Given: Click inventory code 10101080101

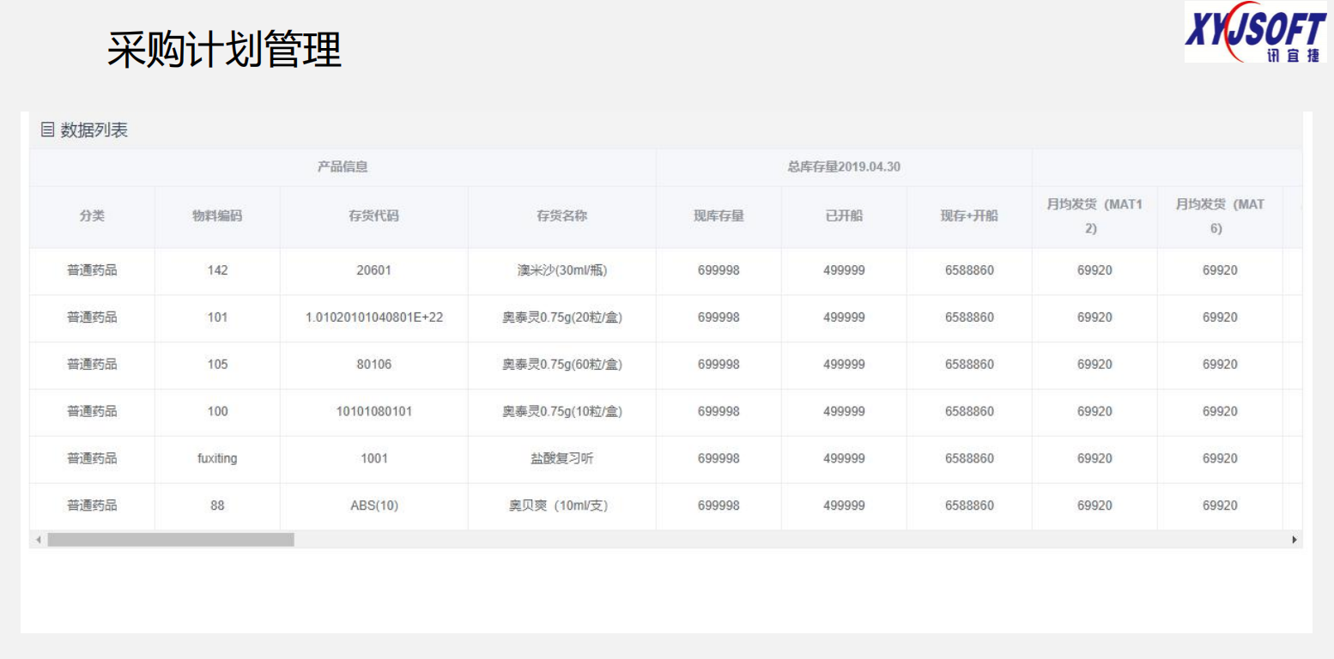Looking at the screenshot, I should pos(373,412).
